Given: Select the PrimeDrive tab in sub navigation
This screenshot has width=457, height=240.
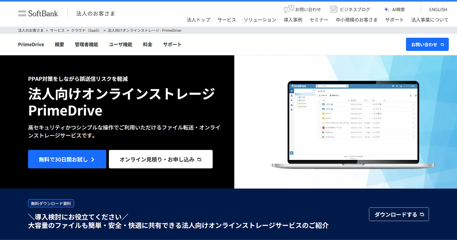Looking at the screenshot, I should pos(31,44).
